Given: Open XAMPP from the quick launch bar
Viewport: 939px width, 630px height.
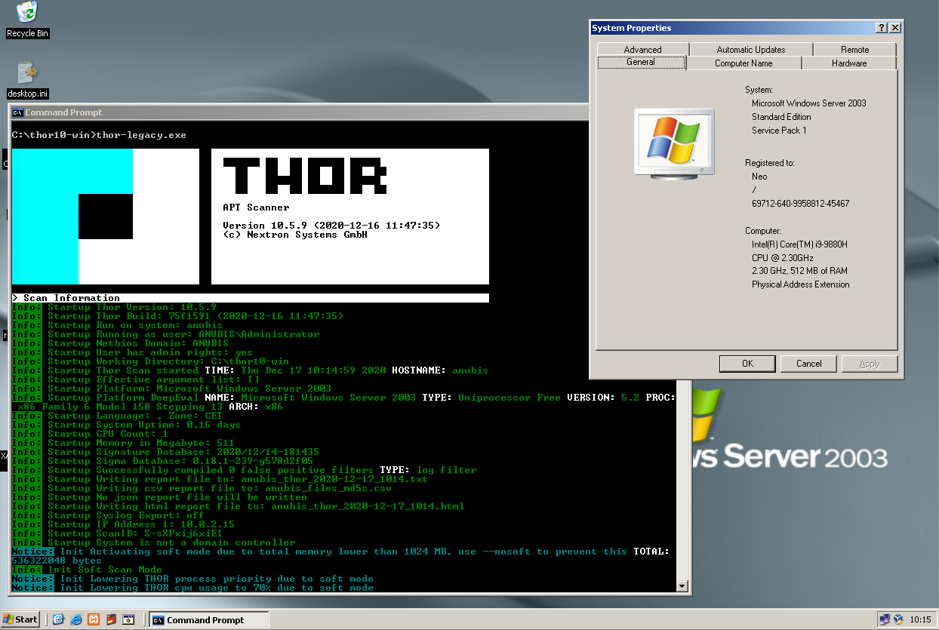Looking at the screenshot, I should (94, 619).
